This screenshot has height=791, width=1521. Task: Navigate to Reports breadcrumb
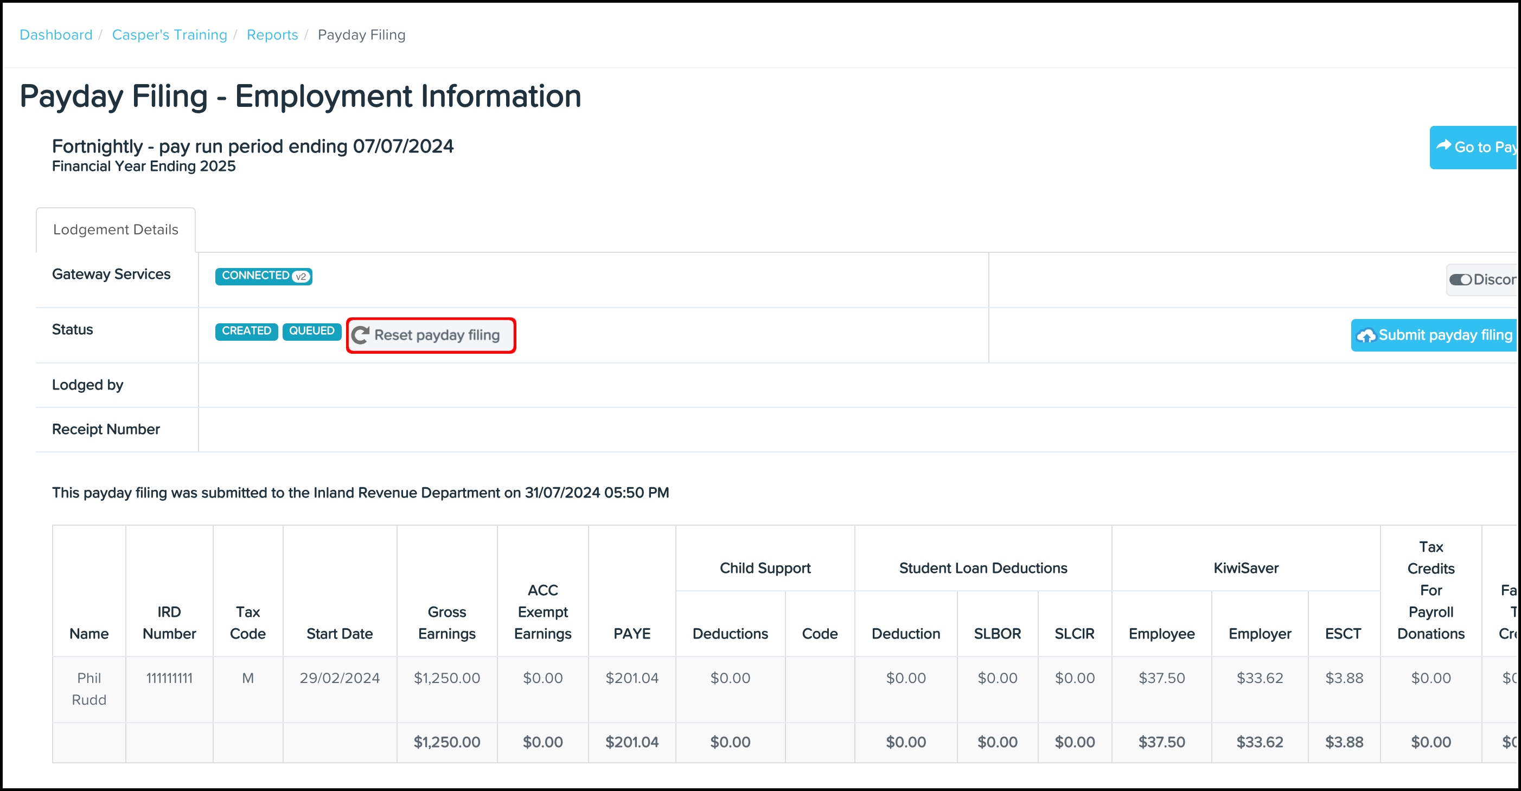pos(272,35)
